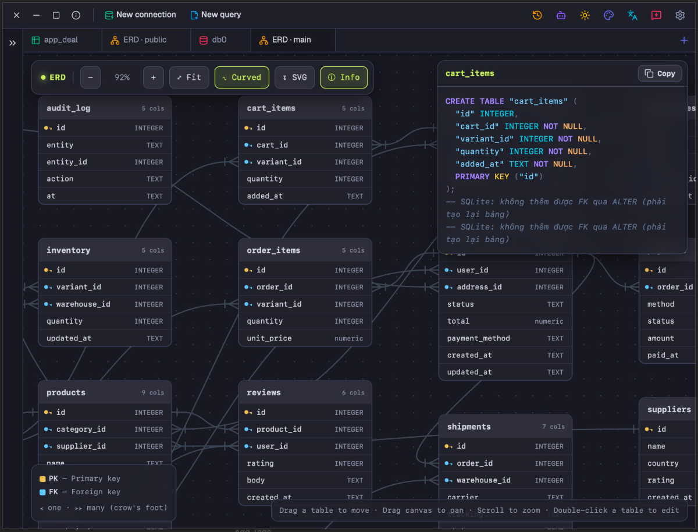Image resolution: width=698 pixels, height=532 pixels.
Task: Click the payment_method column row
Action: click(505, 338)
